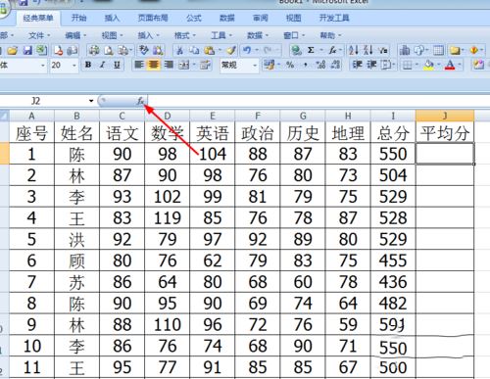Click the Filter funnel icon

383,50
